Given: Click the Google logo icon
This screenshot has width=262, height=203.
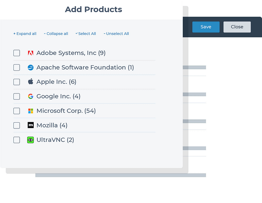Looking at the screenshot, I should coord(30,96).
